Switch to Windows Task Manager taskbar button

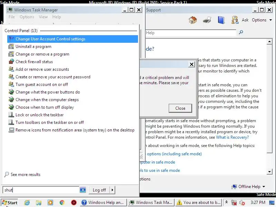click(x=151, y=203)
